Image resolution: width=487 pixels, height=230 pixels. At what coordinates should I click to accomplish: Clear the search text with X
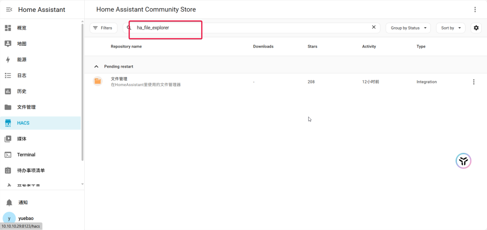[374, 27]
